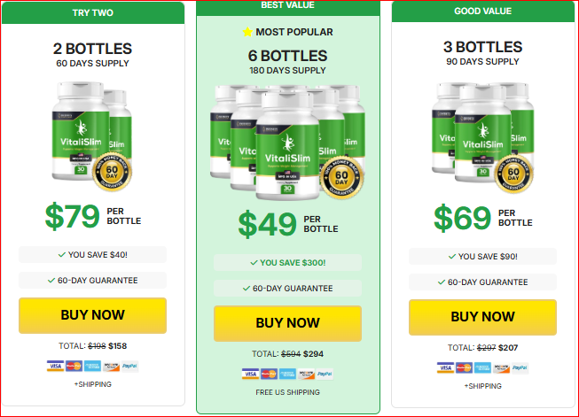Screen dimensions: 579x417
Task: Click the $69 per bottle price
Action: pyautogui.click(x=483, y=218)
